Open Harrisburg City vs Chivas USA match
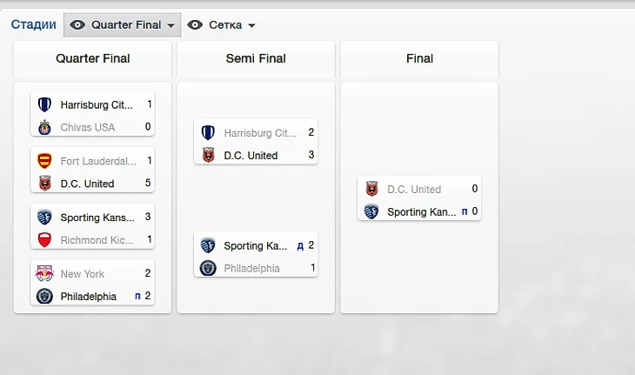Image resolution: width=635 pixels, height=375 pixels. tap(92, 116)
